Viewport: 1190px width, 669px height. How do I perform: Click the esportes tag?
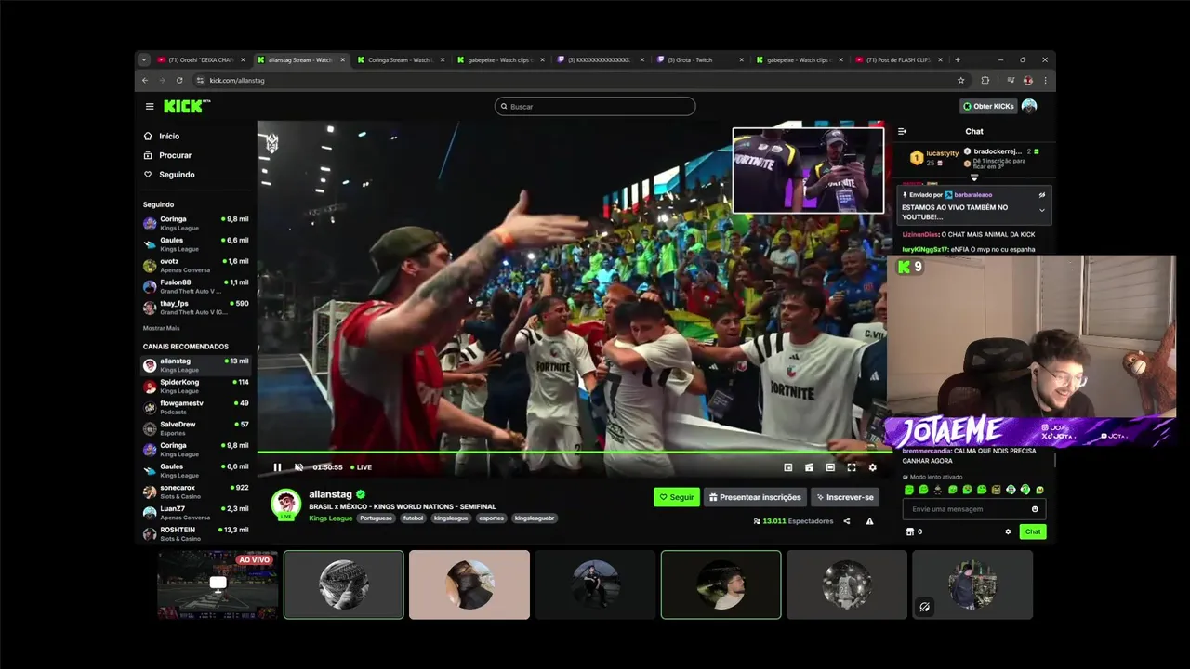491,518
